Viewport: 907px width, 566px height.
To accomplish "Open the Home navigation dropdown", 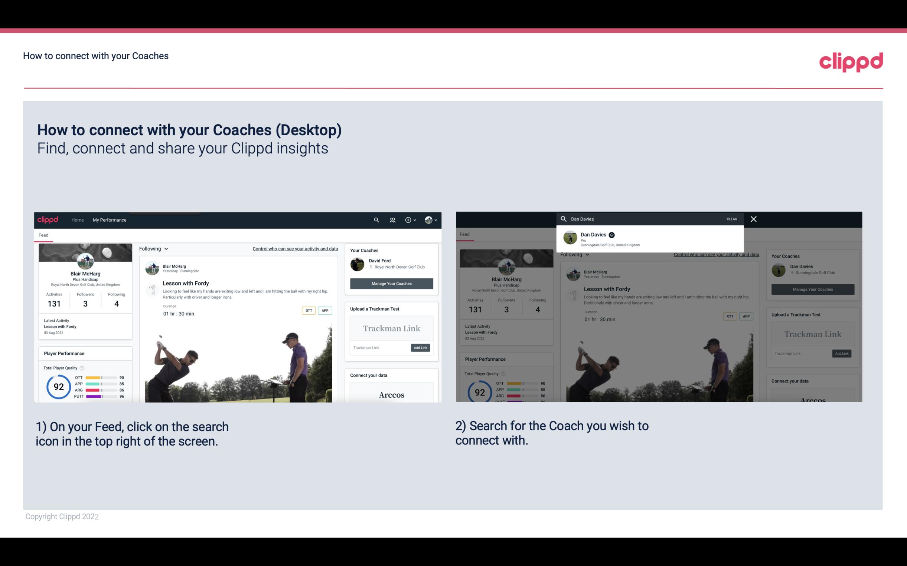I will [78, 220].
